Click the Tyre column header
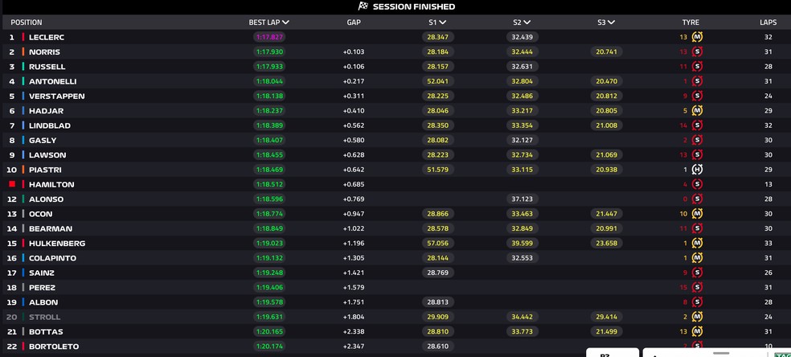 click(x=691, y=23)
